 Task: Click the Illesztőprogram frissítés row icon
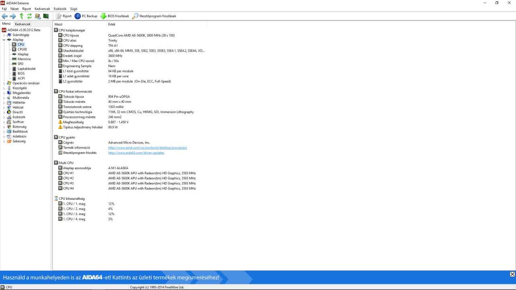[x=60, y=153]
